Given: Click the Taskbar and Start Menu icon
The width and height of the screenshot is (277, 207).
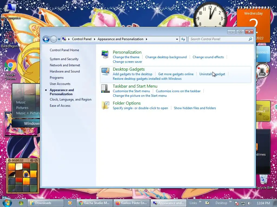Looking at the screenshot, I should (105, 88).
